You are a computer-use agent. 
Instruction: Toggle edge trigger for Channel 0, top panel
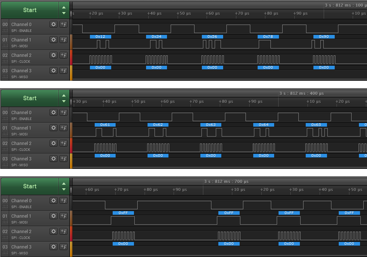click(63, 24)
